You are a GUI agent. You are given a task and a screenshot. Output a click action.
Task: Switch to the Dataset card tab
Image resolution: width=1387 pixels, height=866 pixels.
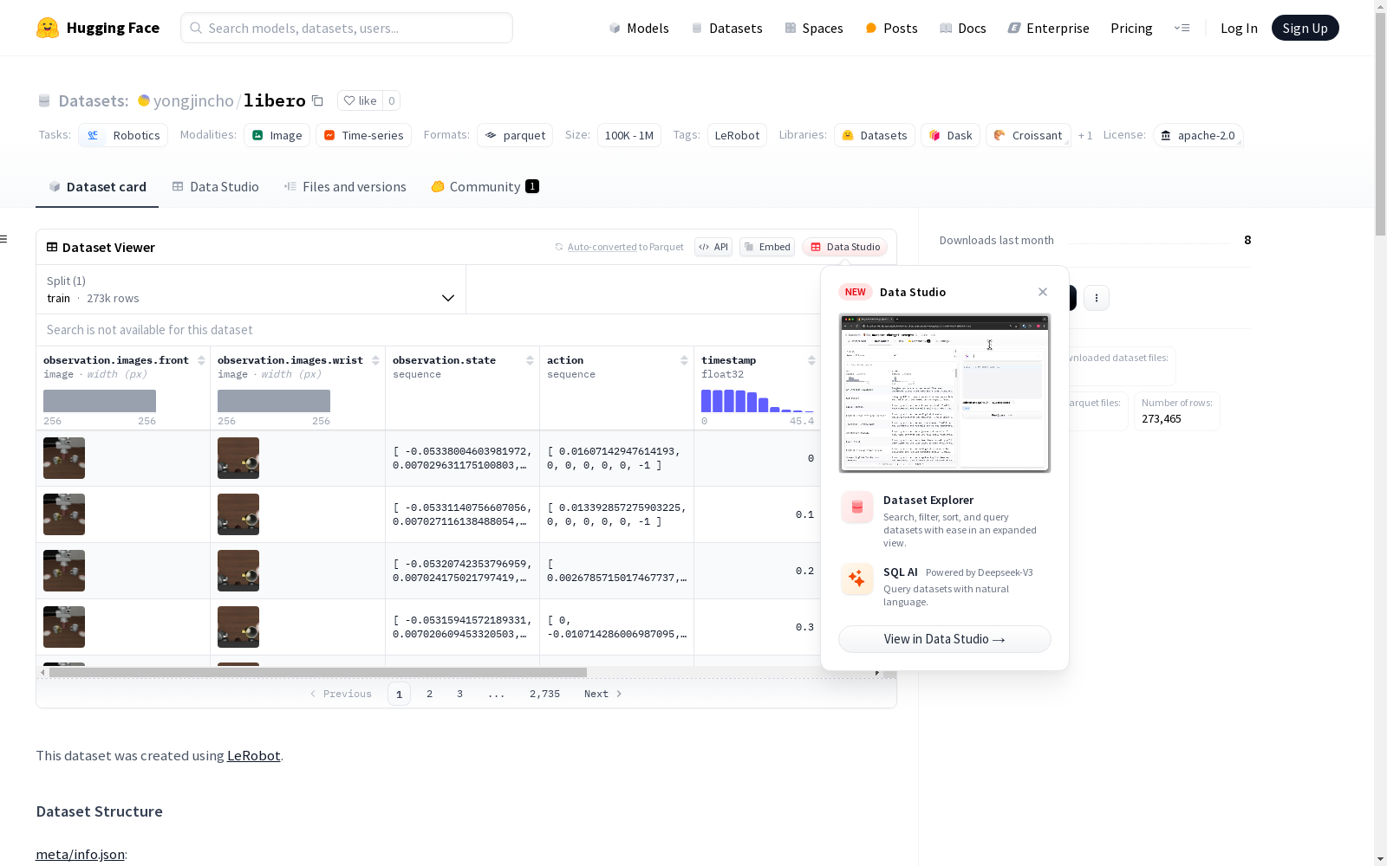[x=97, y=187]
